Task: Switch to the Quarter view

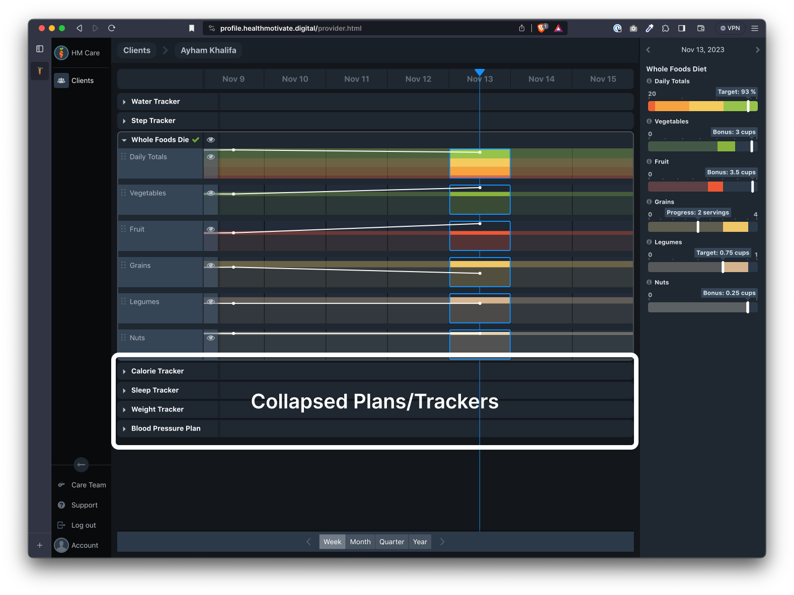Action: tap(391, 542)
